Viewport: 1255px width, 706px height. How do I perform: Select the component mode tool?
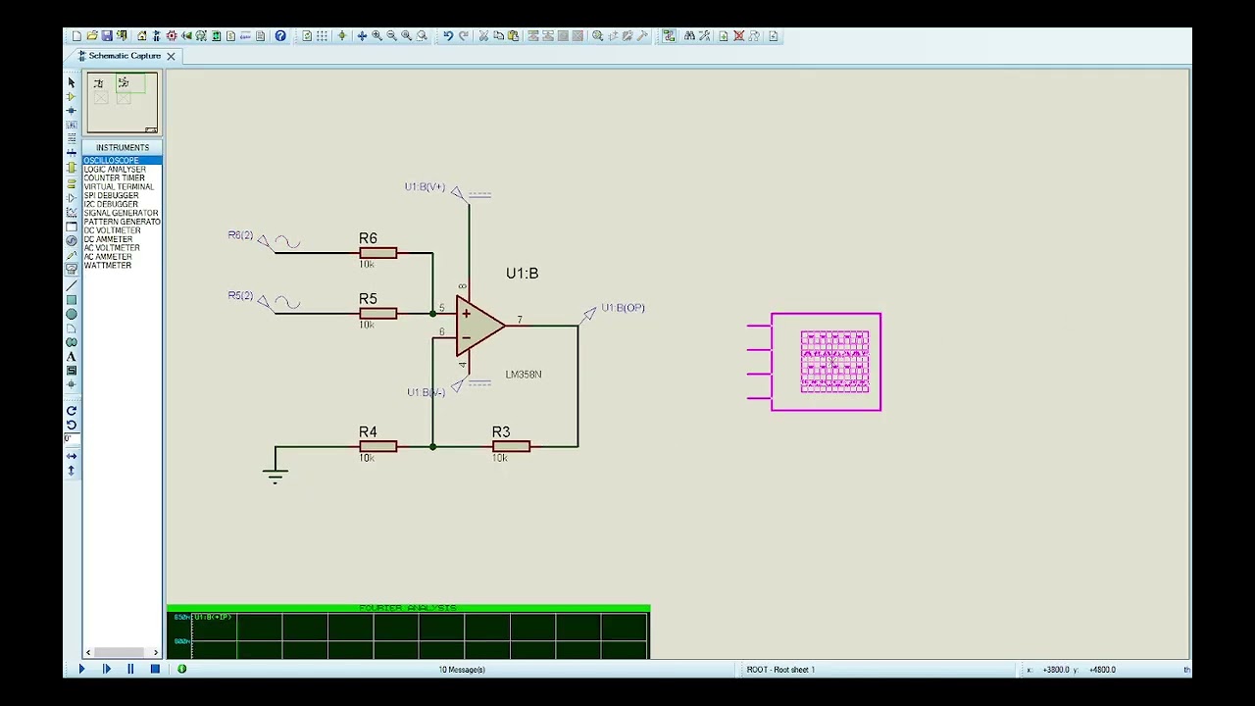coord(71,97)
